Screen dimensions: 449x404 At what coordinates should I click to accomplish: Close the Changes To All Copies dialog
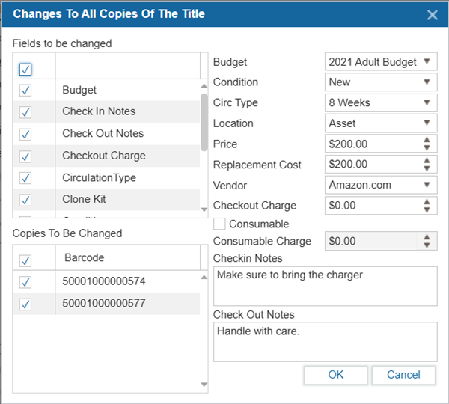point(432,15)
